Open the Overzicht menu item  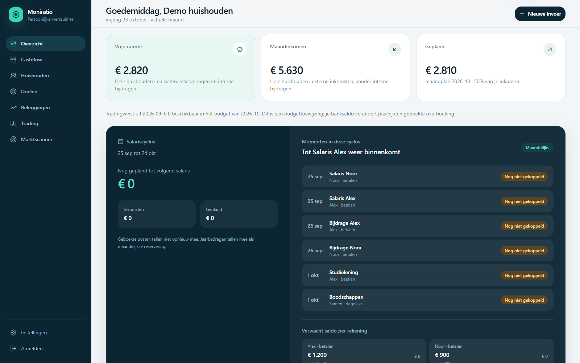tap(46, 44)
